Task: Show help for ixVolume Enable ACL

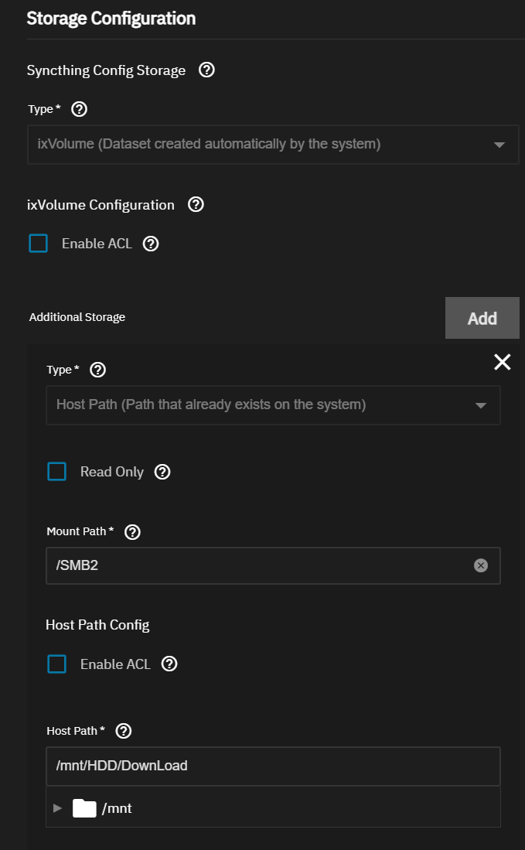Action: point(152,244)
